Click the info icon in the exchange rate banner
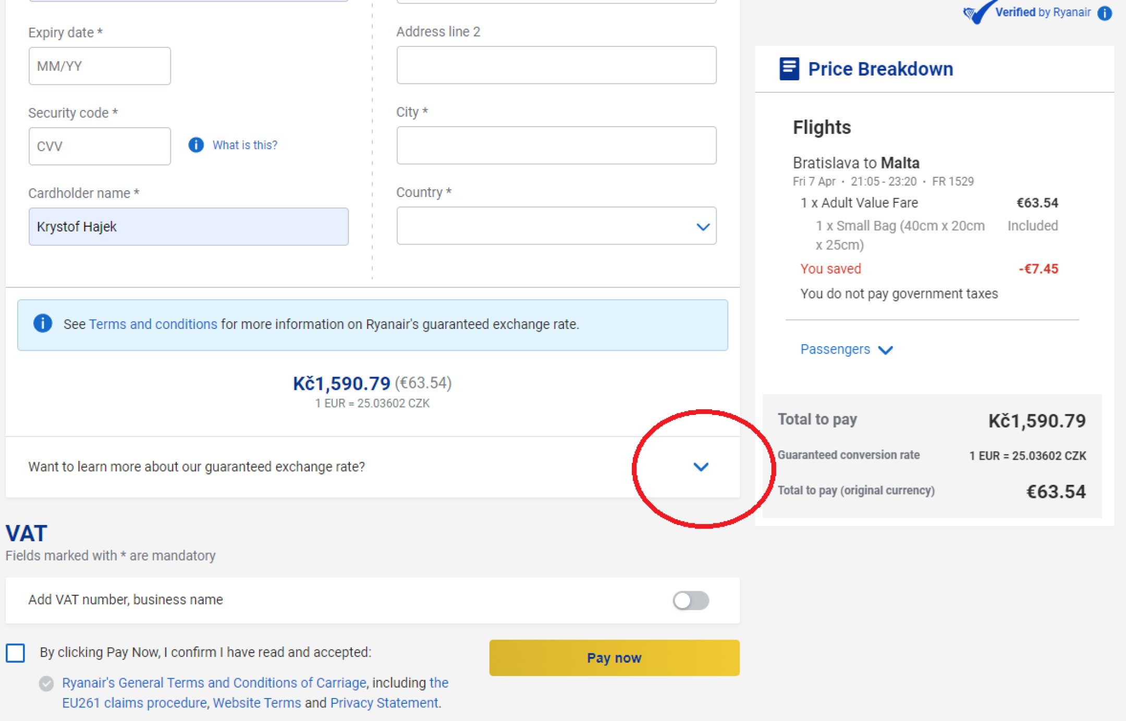This screenshot has width=1126, height=721. tap(43, 324)
